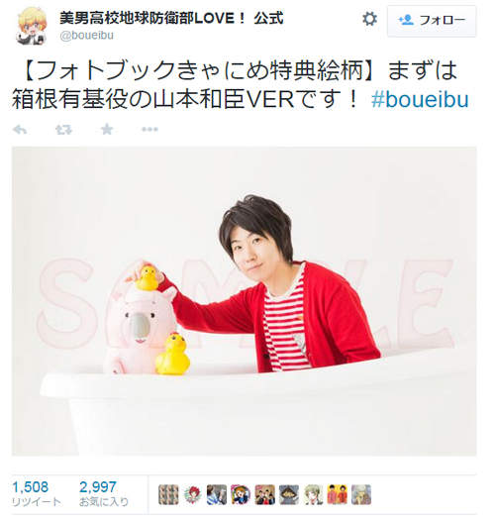Click the @boueibu handle link
Screen dimensions: 495x523
click(x=87, y=36)
